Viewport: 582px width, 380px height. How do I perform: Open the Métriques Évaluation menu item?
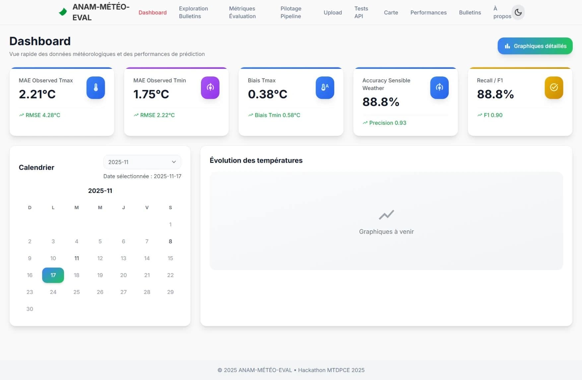pyautogui.click(x=242, y=13)
